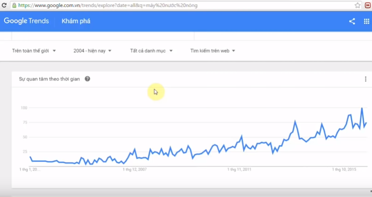This screenshot has width=372, height=197.
Task: Bookmark page with the star icon
Action: tap(358, 5)
